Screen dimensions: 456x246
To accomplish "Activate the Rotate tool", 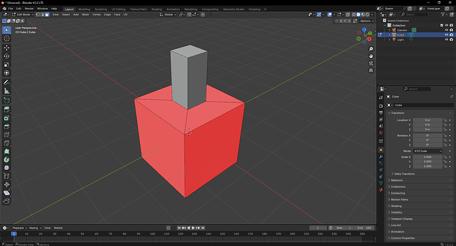I will (7, 56).
